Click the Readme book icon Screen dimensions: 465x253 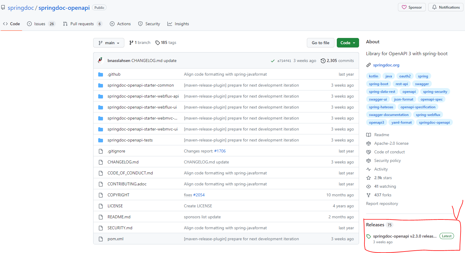[369, 135]
